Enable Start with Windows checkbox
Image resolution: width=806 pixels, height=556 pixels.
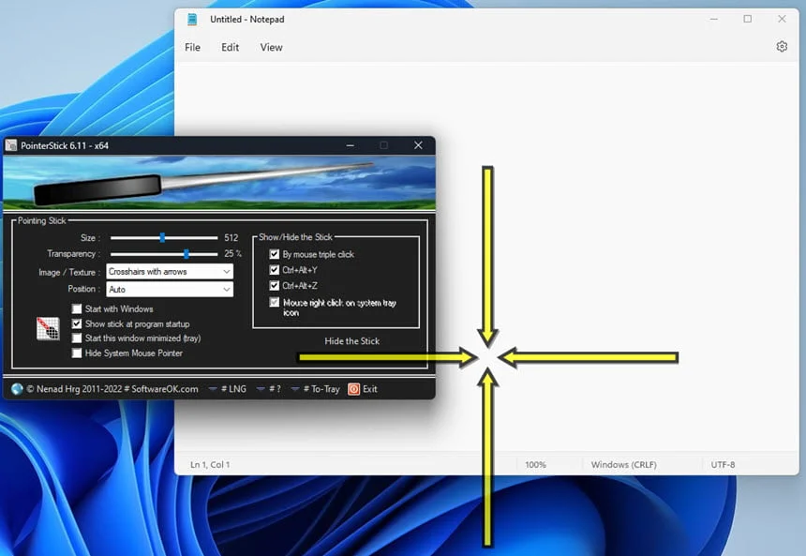pyautogui.click(x=77, y=308)
